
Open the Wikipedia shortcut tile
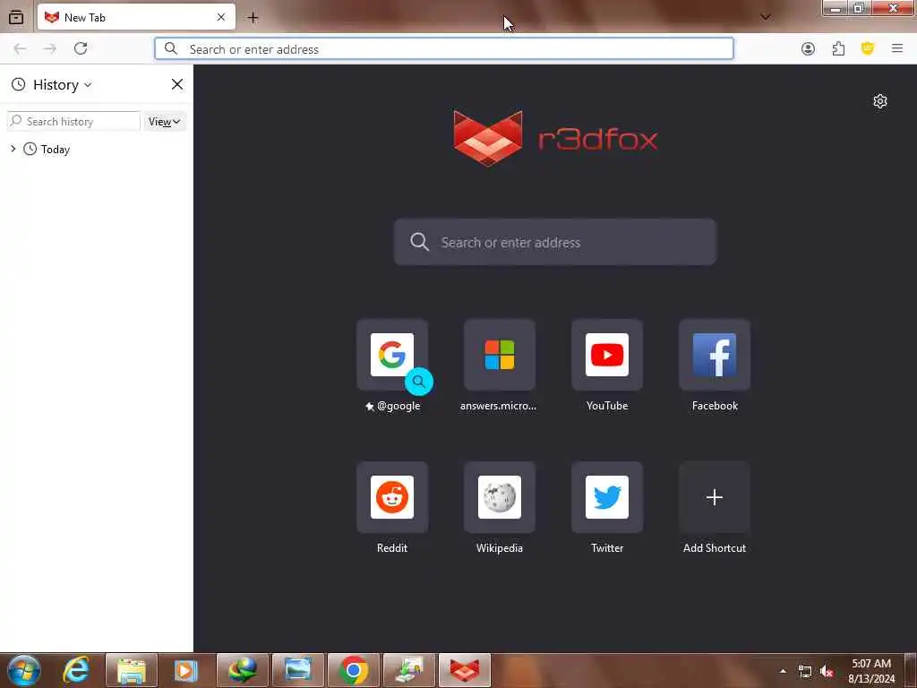pyautogui.click(x=500, y=497)
